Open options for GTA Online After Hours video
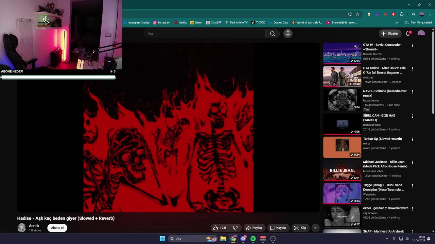 tap(413, 68)
